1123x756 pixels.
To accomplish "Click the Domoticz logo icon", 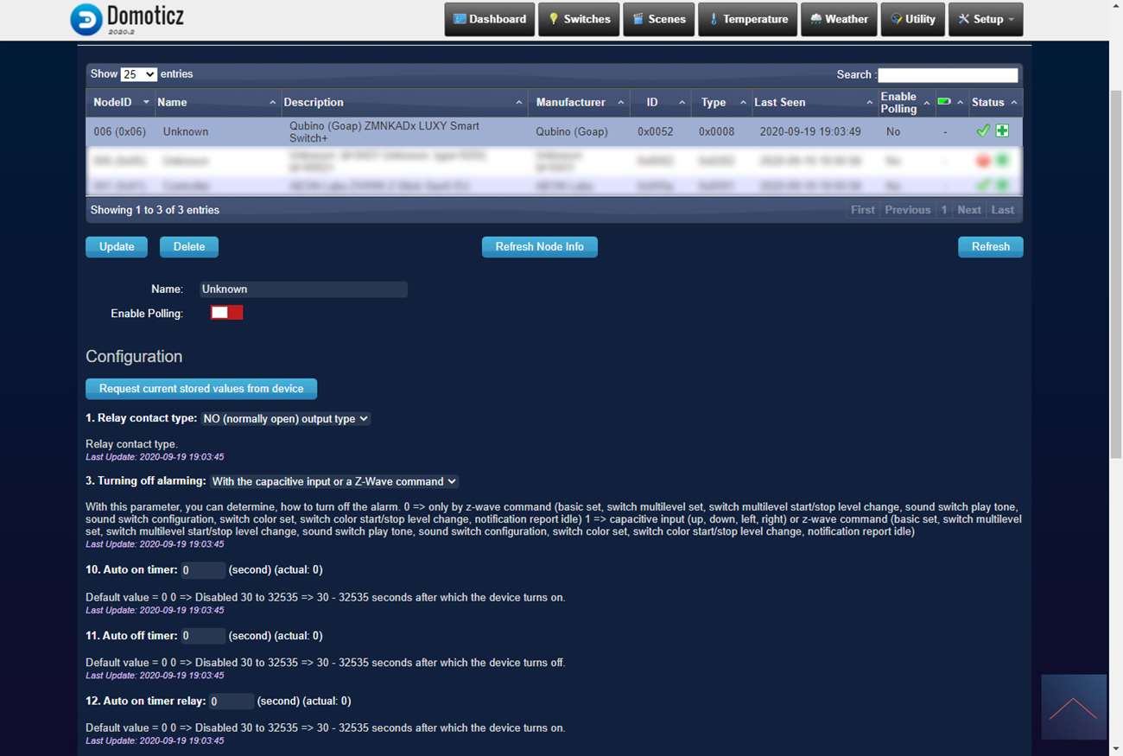I will coord(86,19).
